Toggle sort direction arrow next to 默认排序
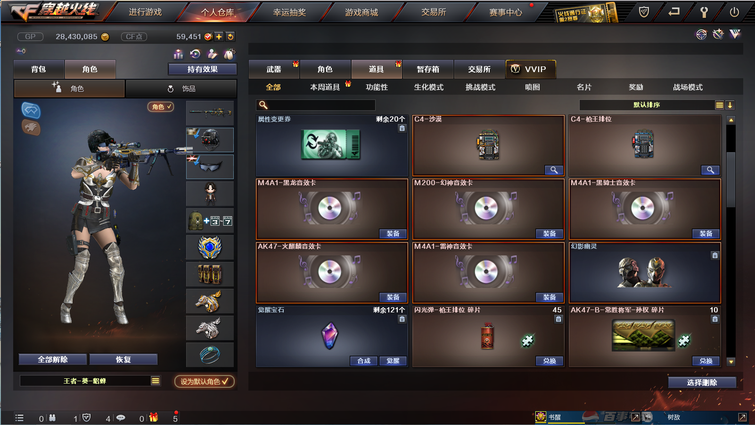The width and height of the screenshot is (755, 425). click(730, 105)
